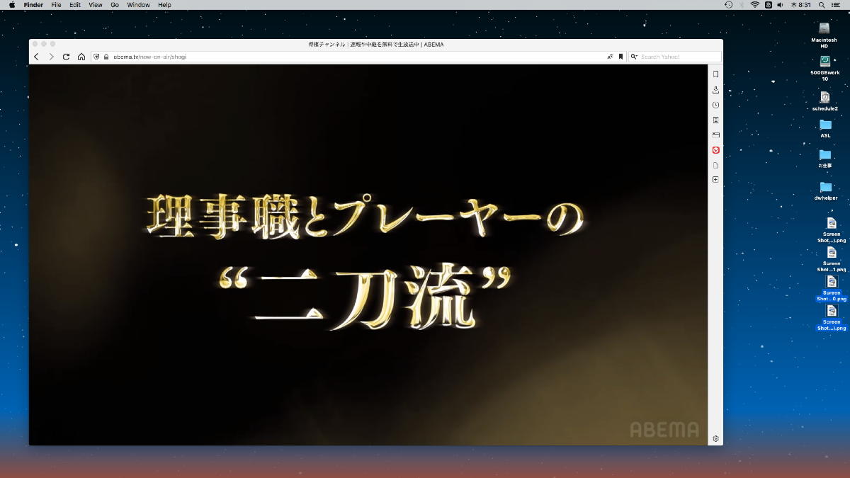
Task: Select the 500GBwork 10 drive icon
Action: tap(824, 61)
